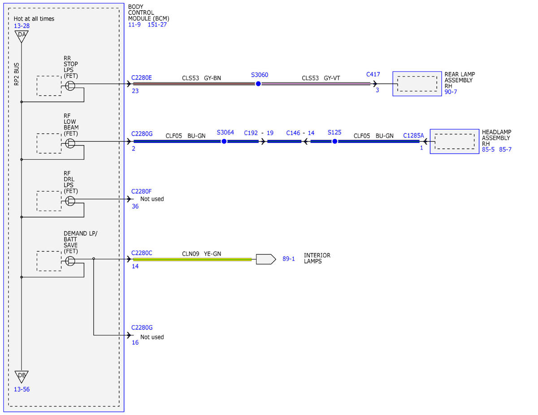Click the S3064 splice dot
Image resolution: width=538 pixels, height=415 pixels.
pyautogui.click(x=224, y=141)
